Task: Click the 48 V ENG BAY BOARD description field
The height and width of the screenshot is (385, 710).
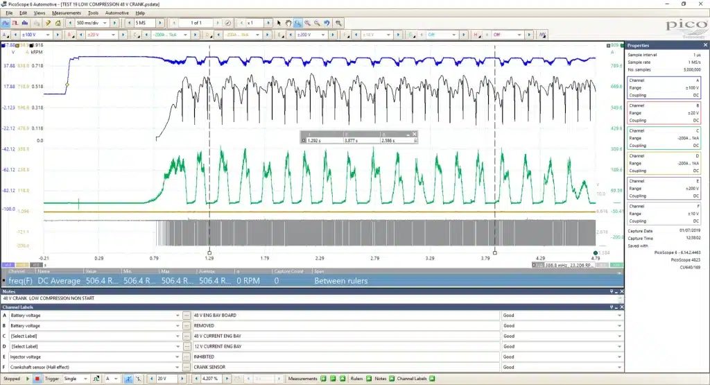Action: 346,315
